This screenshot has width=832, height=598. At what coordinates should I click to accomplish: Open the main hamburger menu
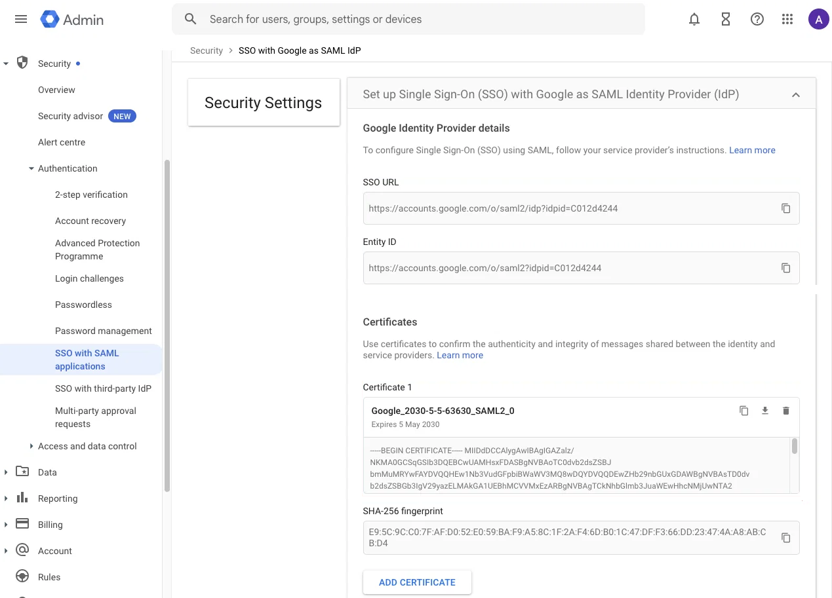(x=21, y=19)
